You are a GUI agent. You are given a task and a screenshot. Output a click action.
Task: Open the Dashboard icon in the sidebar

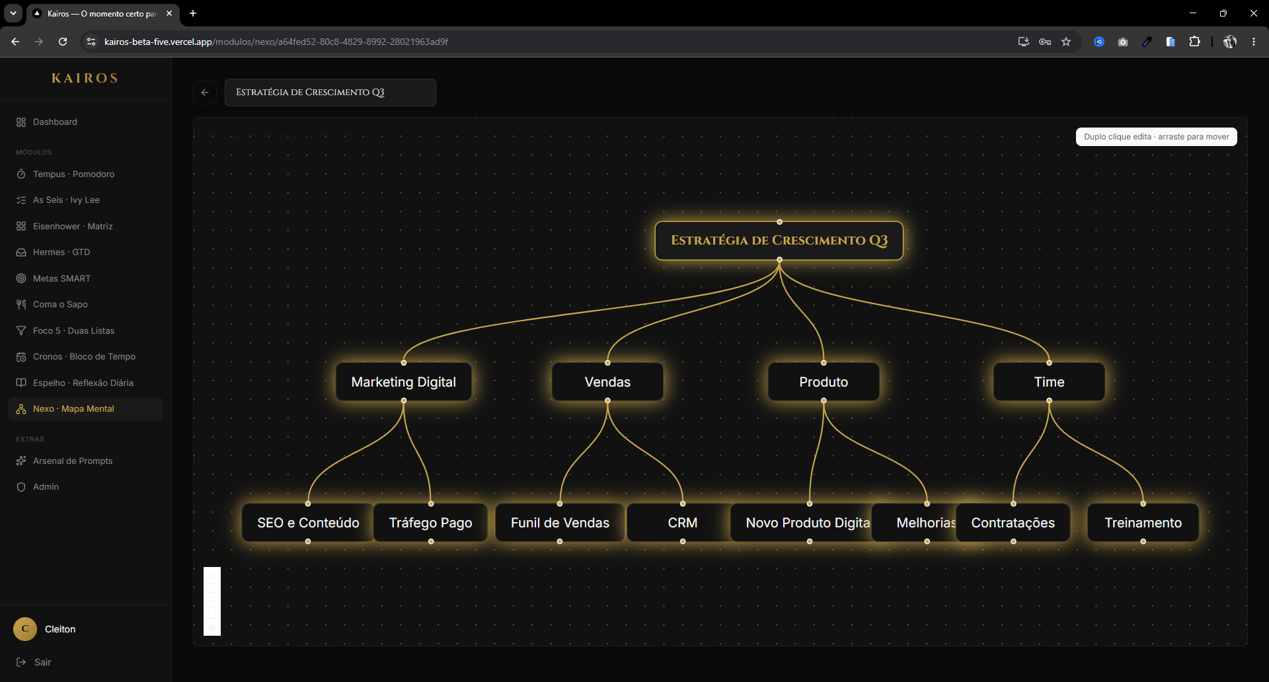tap(21, 122)
